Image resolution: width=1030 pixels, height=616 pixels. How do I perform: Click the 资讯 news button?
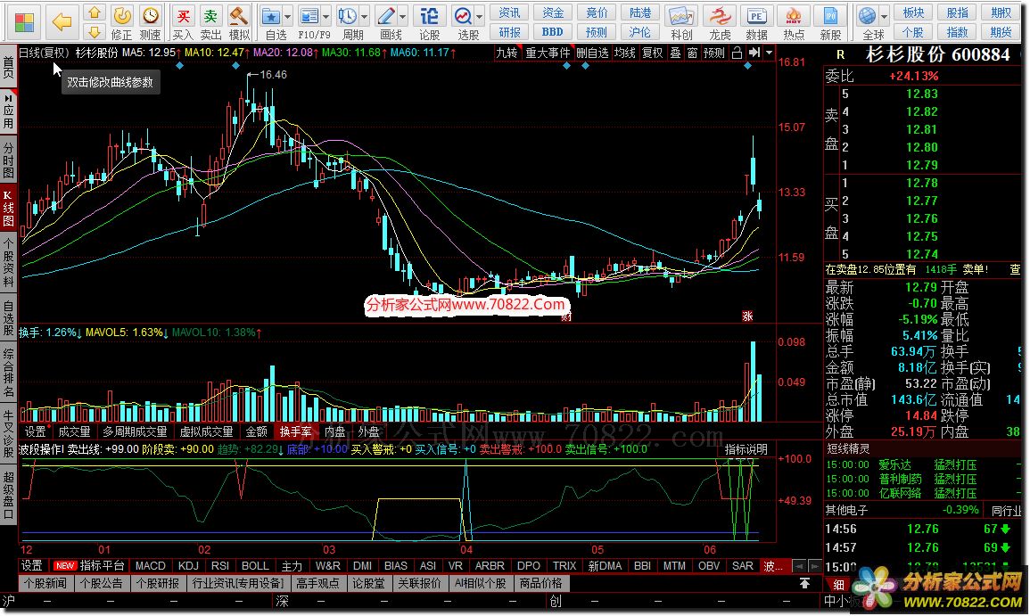pyautogui.click(x=509, y=13)
